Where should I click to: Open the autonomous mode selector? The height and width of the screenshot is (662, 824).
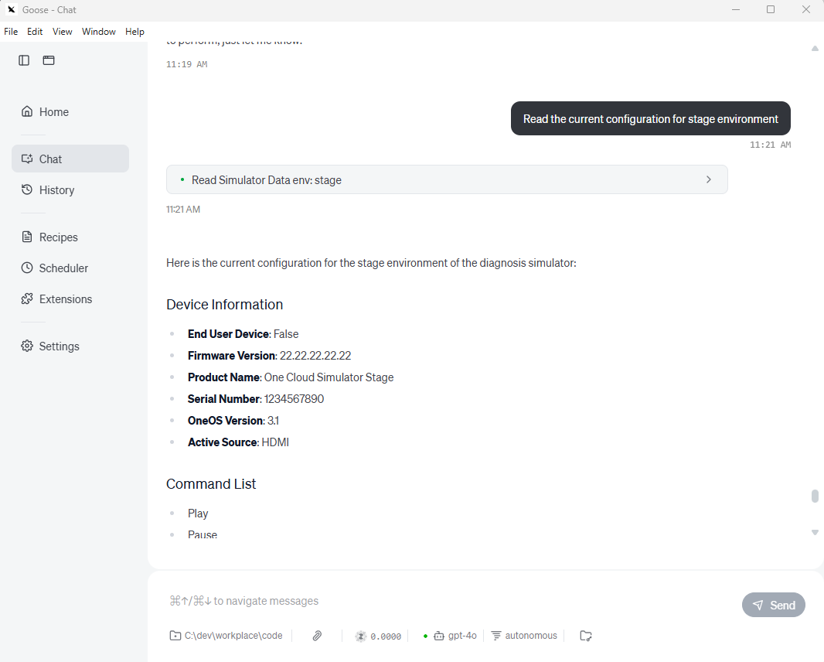[524, 635]
